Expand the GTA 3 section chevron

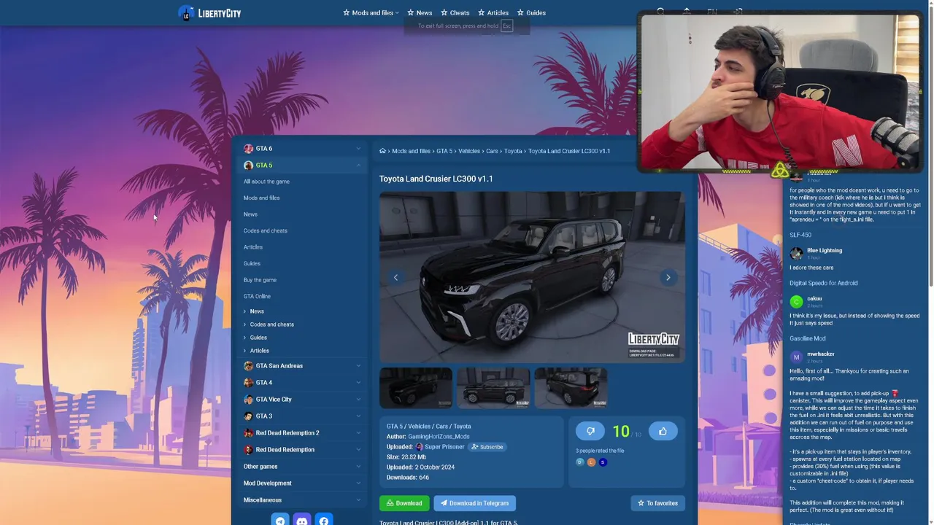[x=358, y=416]
